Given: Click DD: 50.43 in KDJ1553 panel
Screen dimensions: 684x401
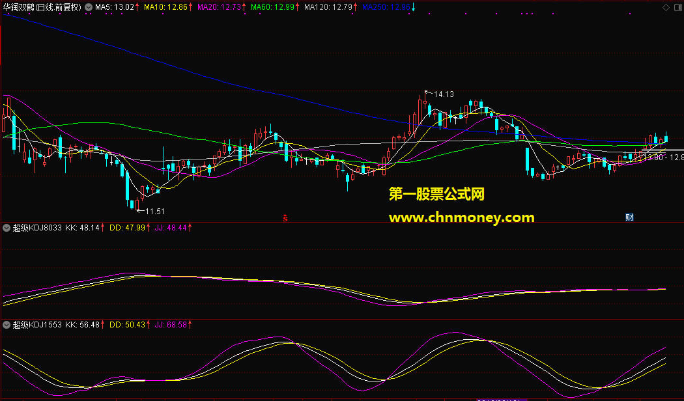Looking at the screenshot, I should tap(127, 325).
